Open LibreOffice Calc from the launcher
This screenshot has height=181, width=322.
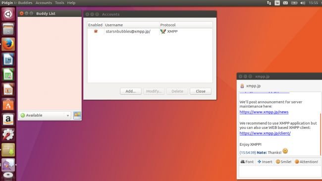(x=8, y=74)
